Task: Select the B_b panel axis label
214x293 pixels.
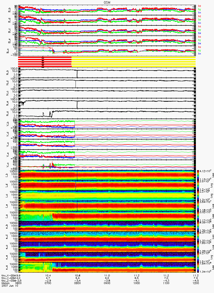Action: pyautogui.click(x=9, y=10)
